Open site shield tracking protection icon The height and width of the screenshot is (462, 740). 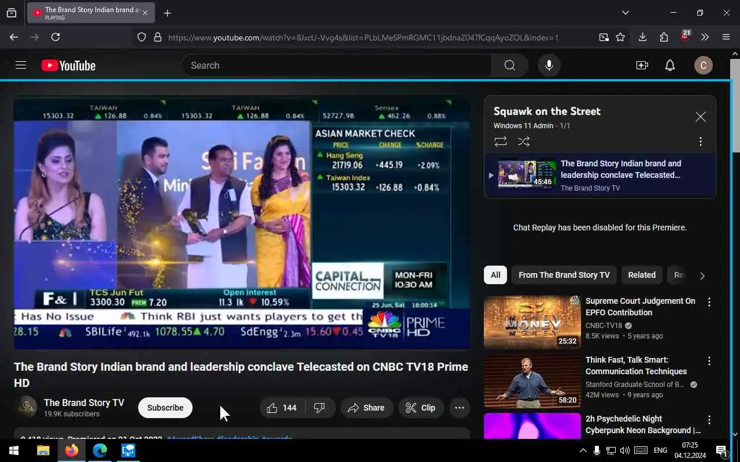(x=142, y=37)
